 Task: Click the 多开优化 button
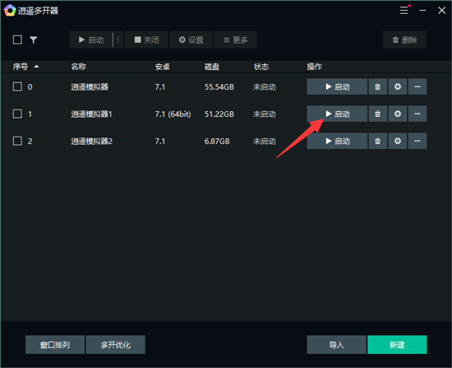[116, 345]
